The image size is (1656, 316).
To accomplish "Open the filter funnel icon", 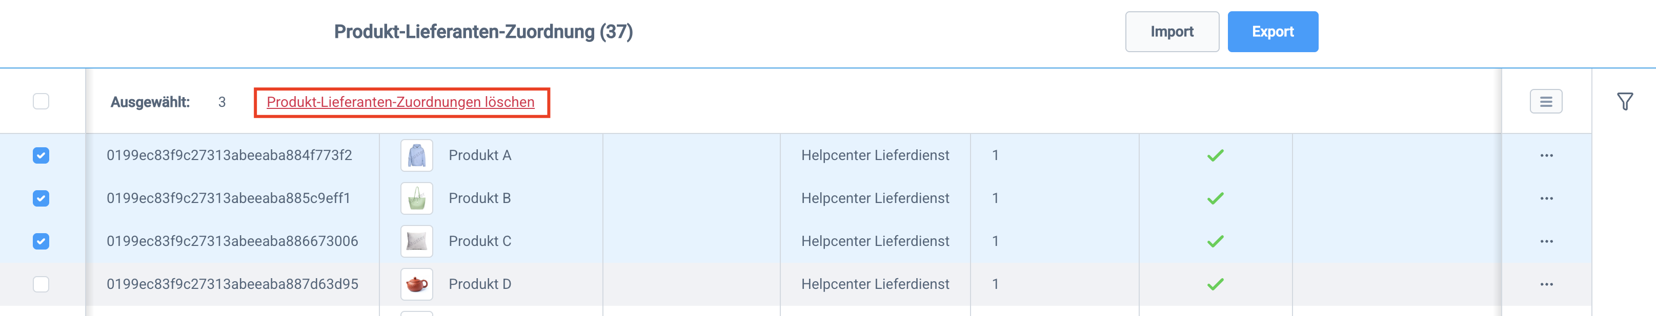I will pyautogui.click(x=1625, y=101).
